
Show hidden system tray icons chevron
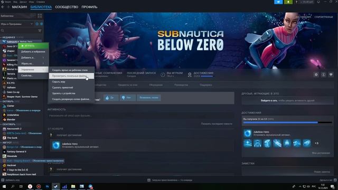click(x=300, y=186)
